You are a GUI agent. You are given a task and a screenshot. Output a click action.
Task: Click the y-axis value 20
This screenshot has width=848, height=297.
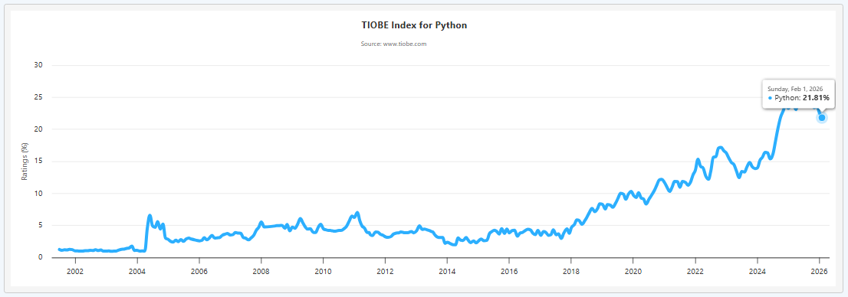click(x=39, y=129)
